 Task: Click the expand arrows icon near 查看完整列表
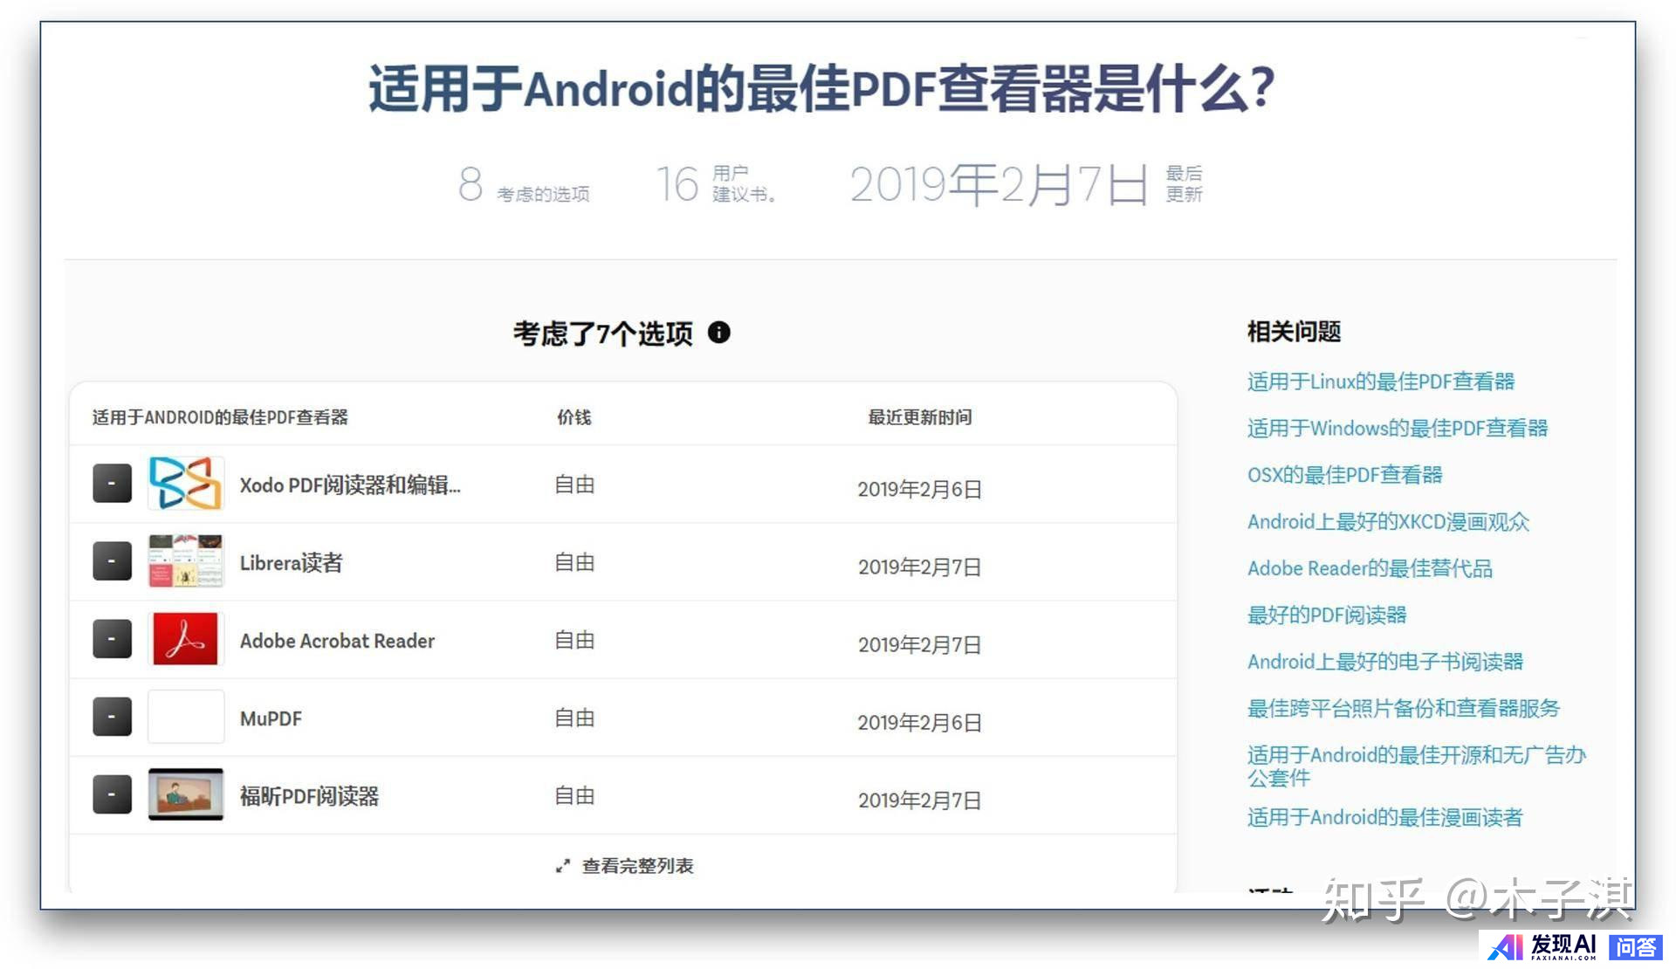(x=563, y=866)
